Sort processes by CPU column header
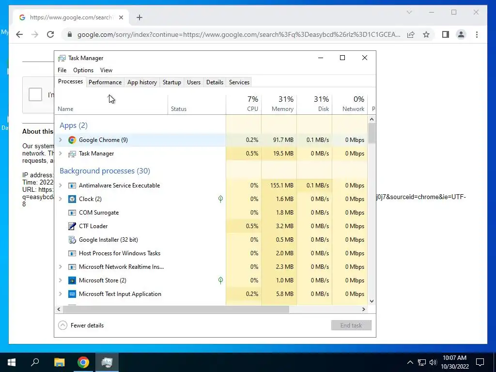Screen dimensions: 496x372 pyautogui.click(x=244, y=104)
